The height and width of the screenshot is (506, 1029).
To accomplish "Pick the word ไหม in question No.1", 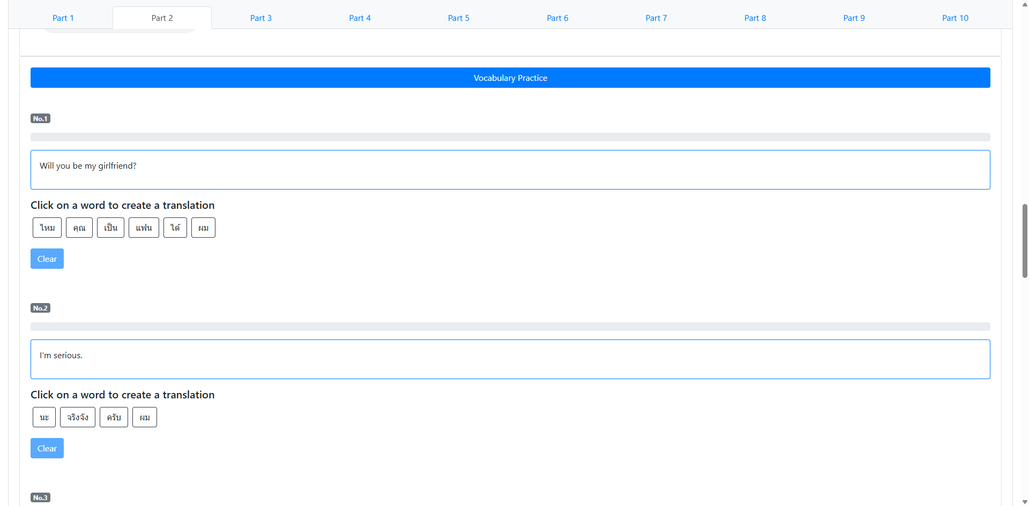I will (x=47, y=228).
